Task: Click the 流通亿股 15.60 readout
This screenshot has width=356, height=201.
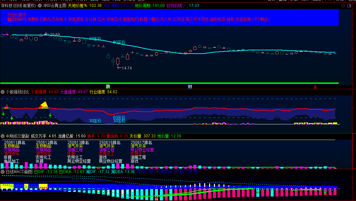Action: click(x=72, y=136)
